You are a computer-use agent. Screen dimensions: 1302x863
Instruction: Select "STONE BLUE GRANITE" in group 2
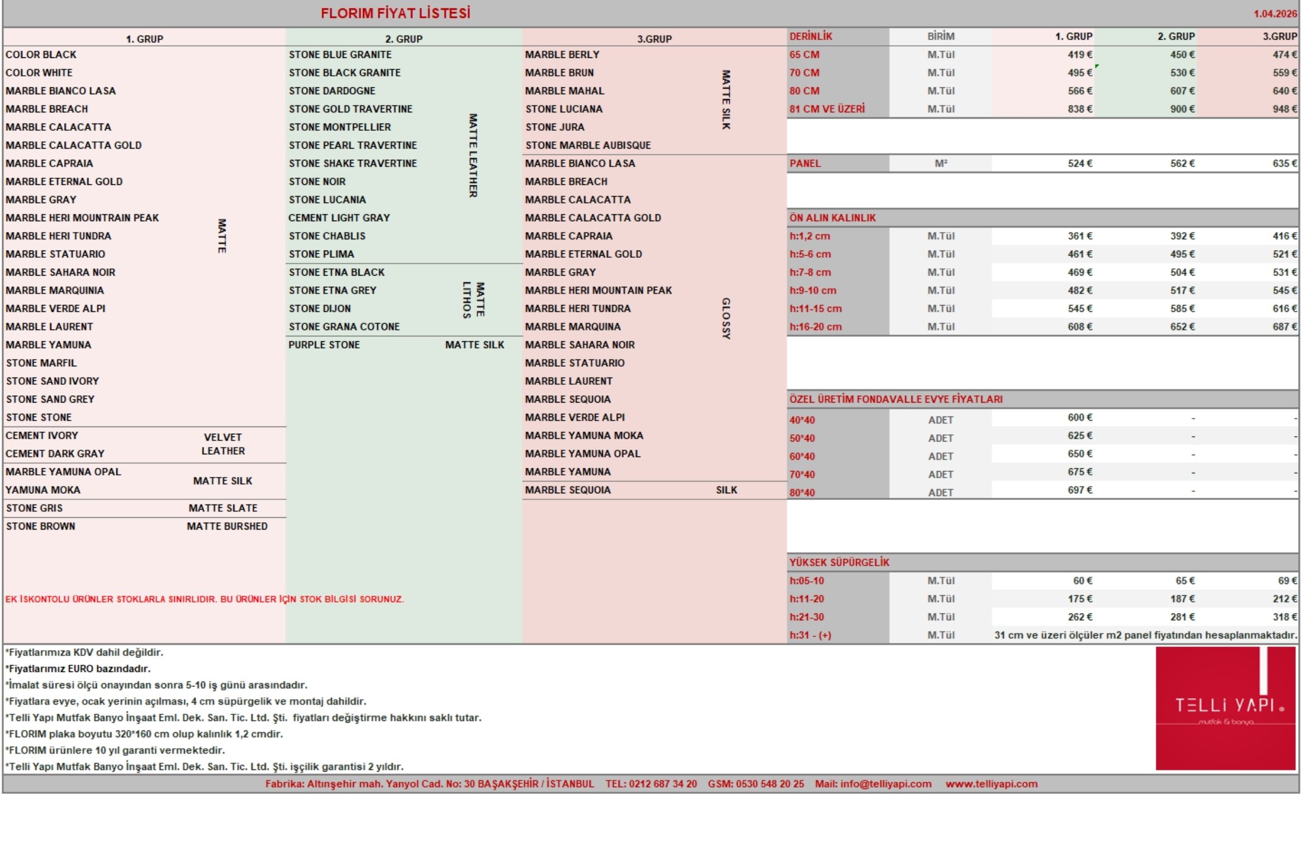340,55
